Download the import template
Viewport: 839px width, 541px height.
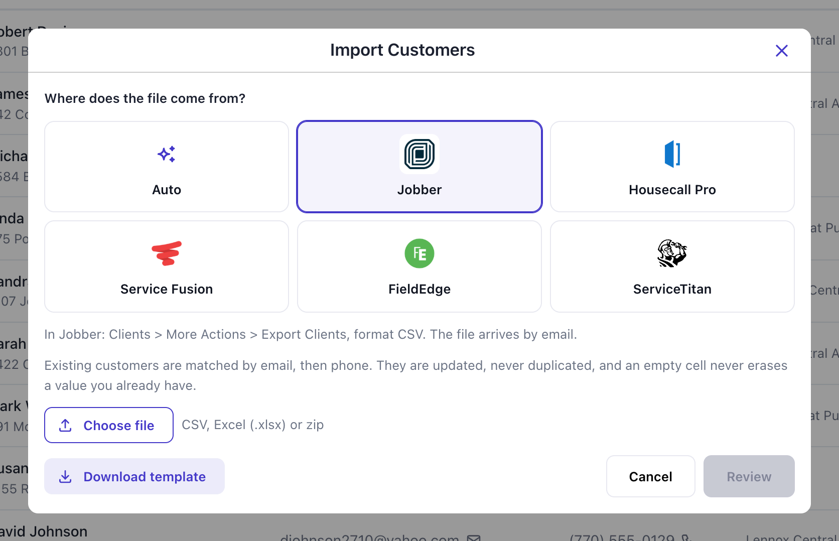[x=134, y=476]
